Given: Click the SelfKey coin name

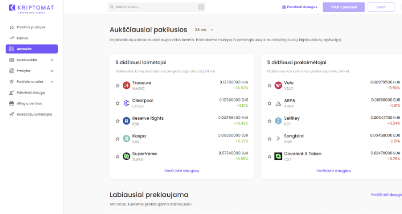Looking at the screenshot, I should 292,118.
